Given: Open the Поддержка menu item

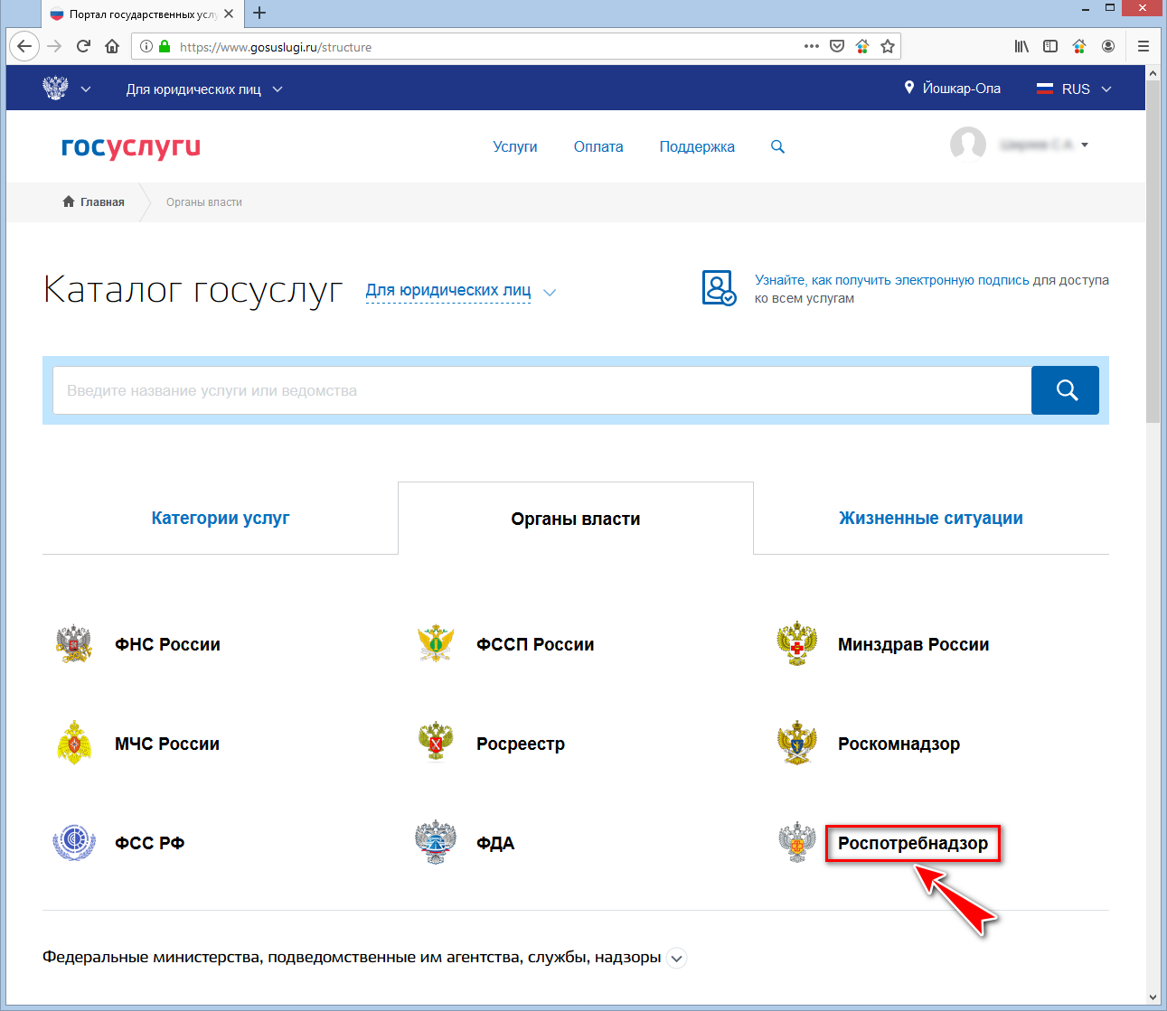Looking at the screenshot, I should pos(697,146).
